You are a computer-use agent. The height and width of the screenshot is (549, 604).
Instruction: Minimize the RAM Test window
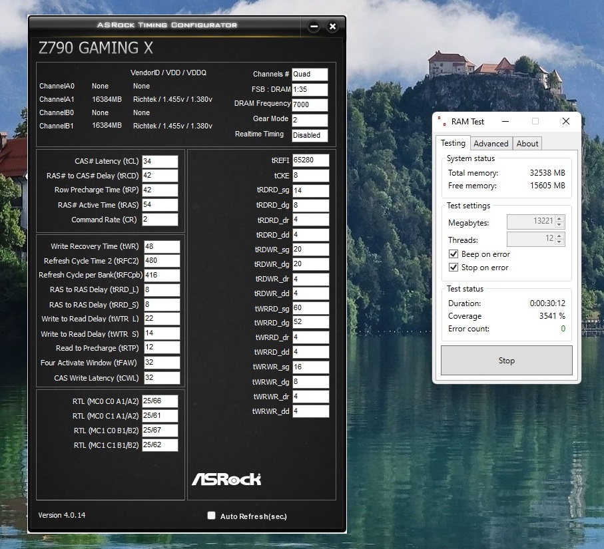pos(505,121)
